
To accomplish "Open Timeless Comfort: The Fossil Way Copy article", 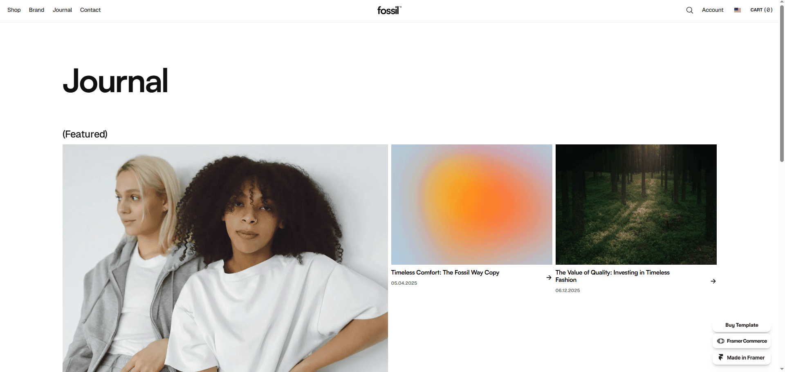I will [x=445, y=272].
